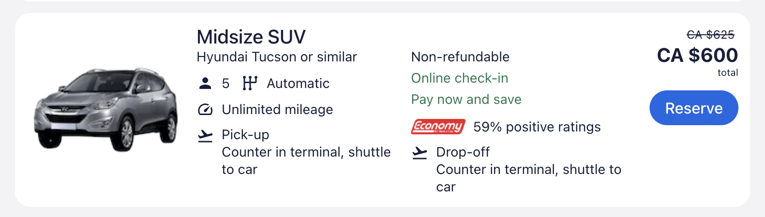Click the CA $600 total price

coord(697,56)
